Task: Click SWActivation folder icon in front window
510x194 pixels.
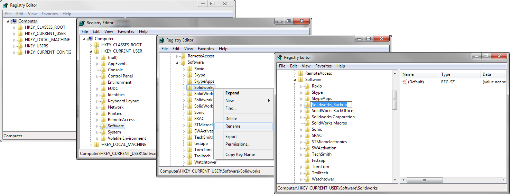Action: 307,148
